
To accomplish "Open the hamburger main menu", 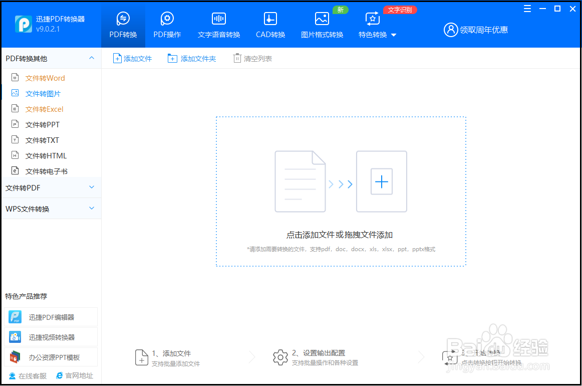I will pyautogui.click(x=527, y=9).
